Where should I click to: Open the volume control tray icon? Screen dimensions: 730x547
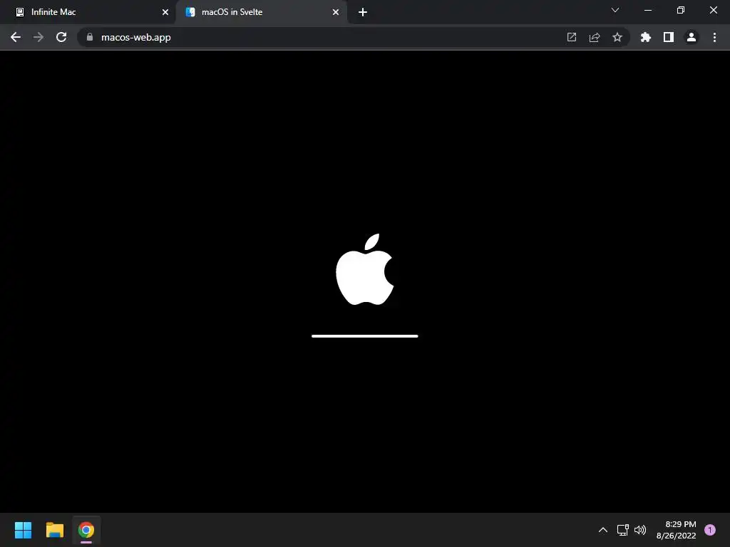point(640,530)
